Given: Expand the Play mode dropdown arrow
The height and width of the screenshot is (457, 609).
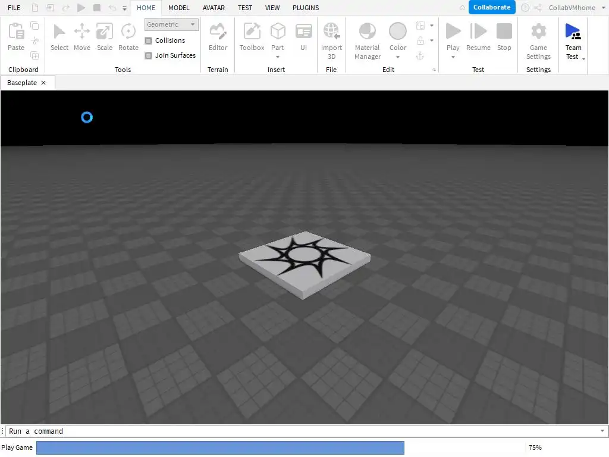Looking at the screenshot, I should click(x=453, y=57).
